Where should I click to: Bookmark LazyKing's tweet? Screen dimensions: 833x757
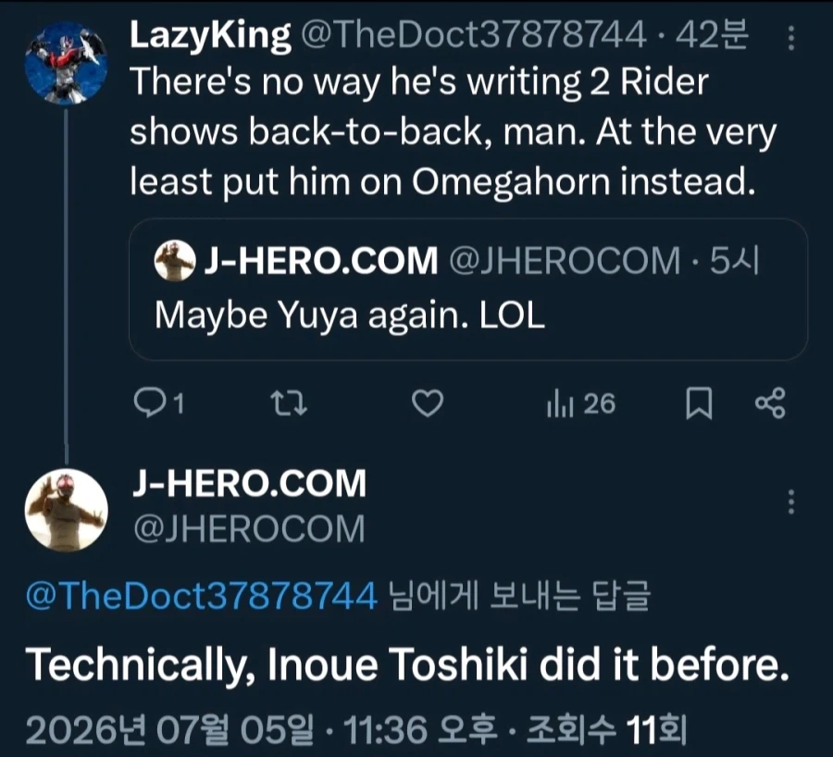click(x=699, y=403)
